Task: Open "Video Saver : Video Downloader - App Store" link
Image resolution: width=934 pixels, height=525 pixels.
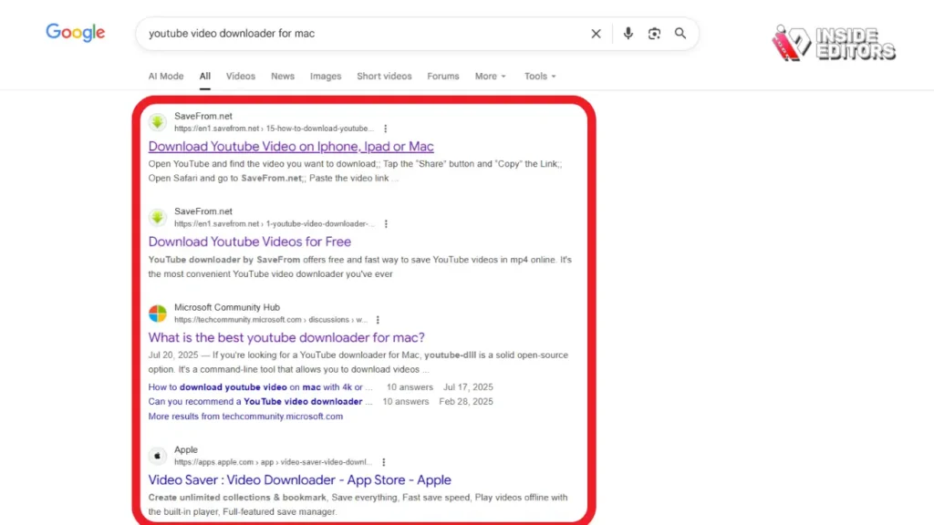Action: tap(299, 479)
